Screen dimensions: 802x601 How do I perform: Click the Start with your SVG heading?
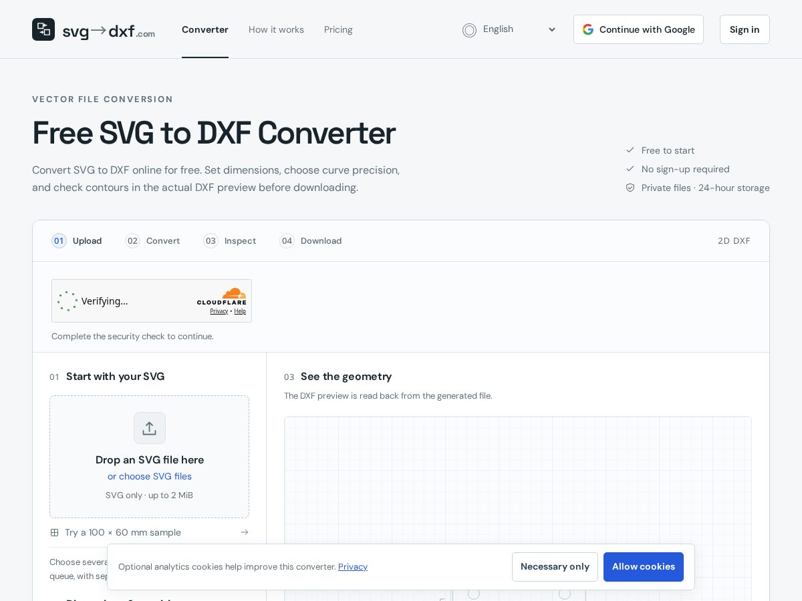[x=115, y=377]
